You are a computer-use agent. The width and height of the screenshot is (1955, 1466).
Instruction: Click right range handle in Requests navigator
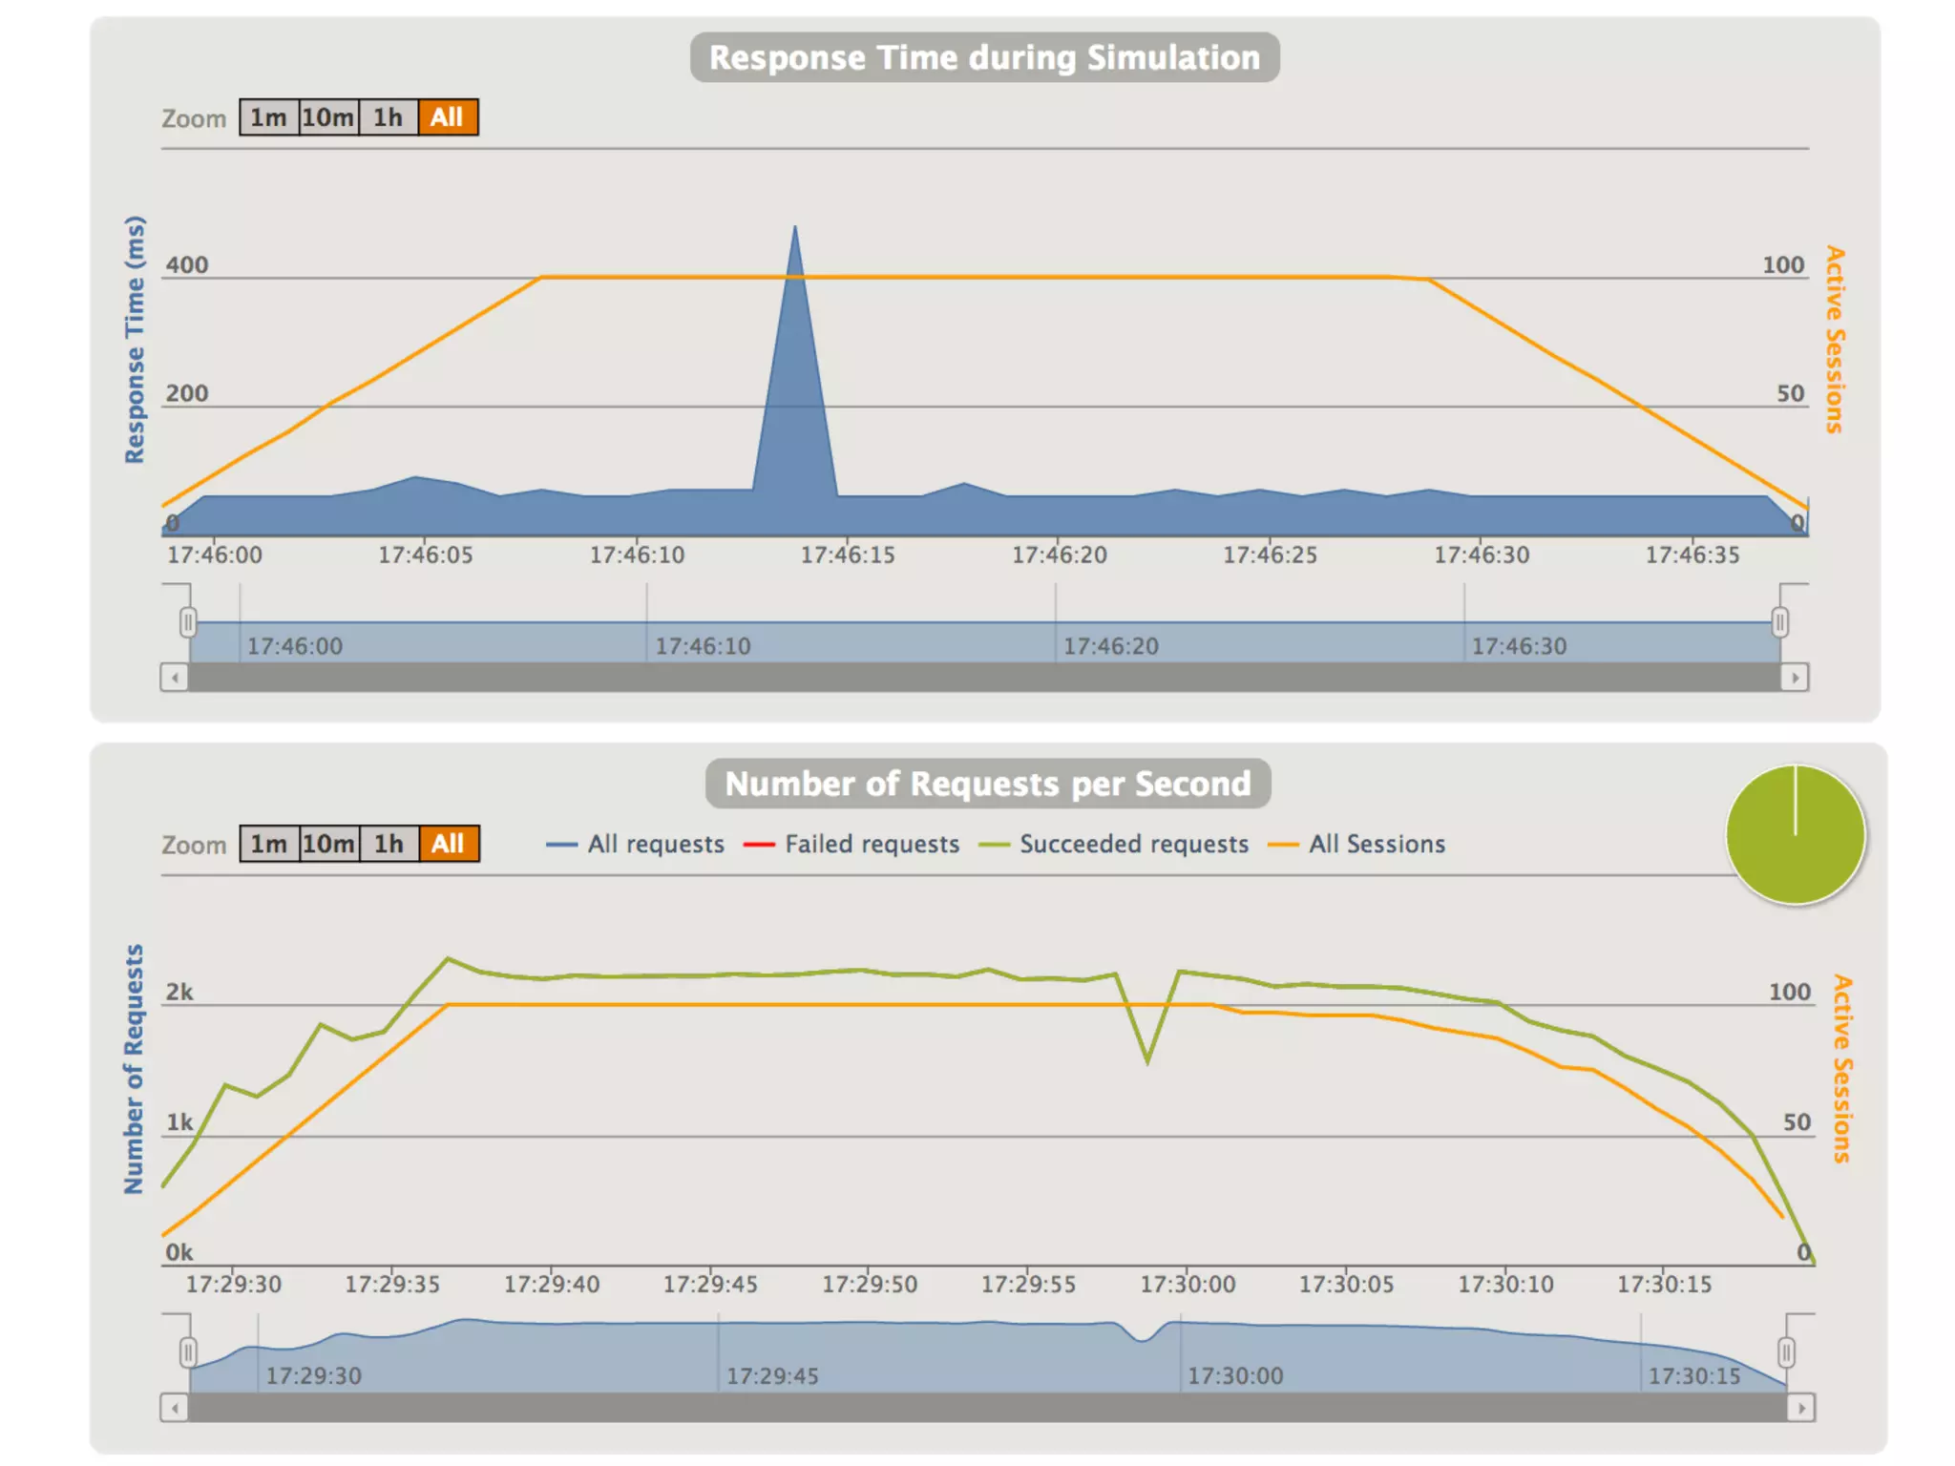coord(1786,1352)
